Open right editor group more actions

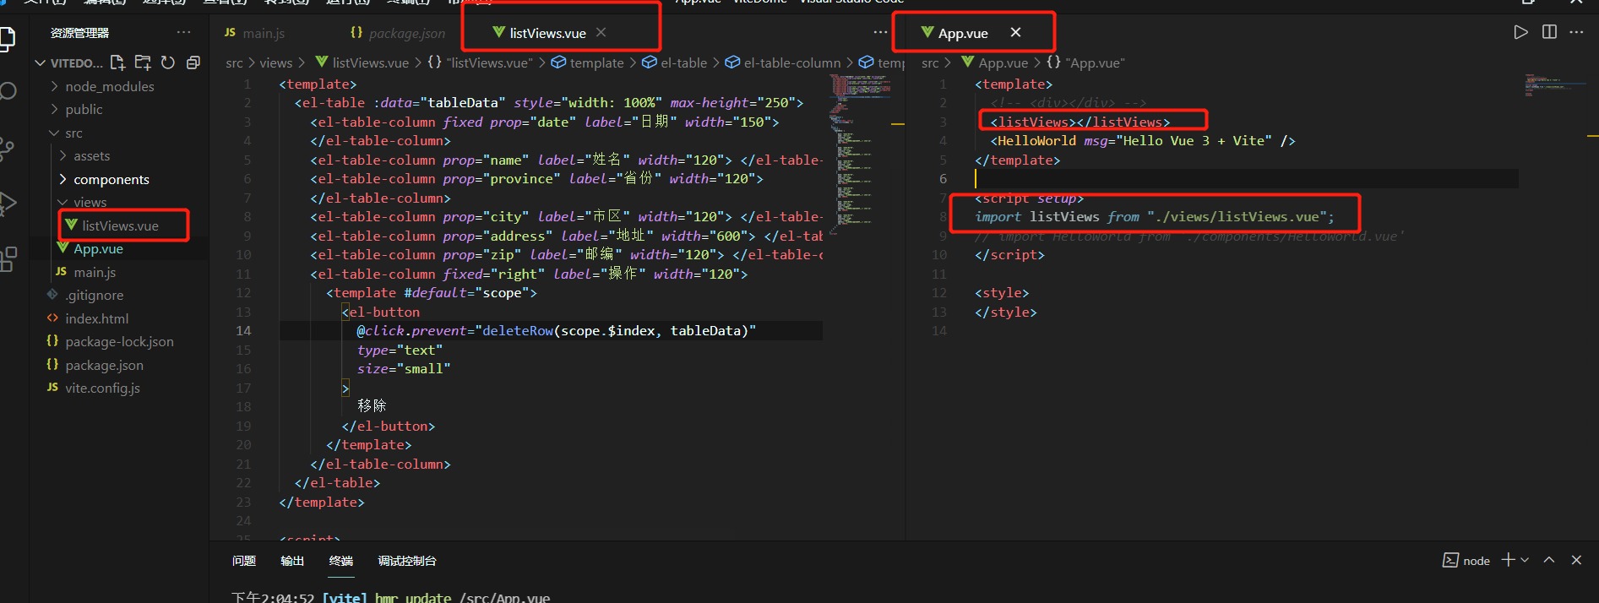click(x=1576, y=32)
